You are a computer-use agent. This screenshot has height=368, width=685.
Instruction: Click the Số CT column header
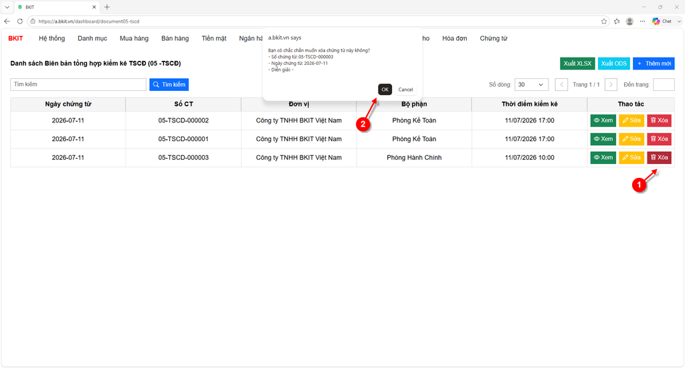pyautogui.click(x=183, y=104)
